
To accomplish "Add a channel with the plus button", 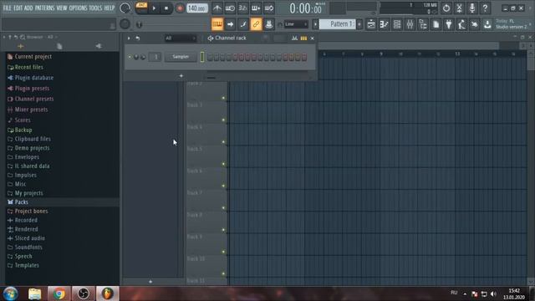I will tap(181, 75).
